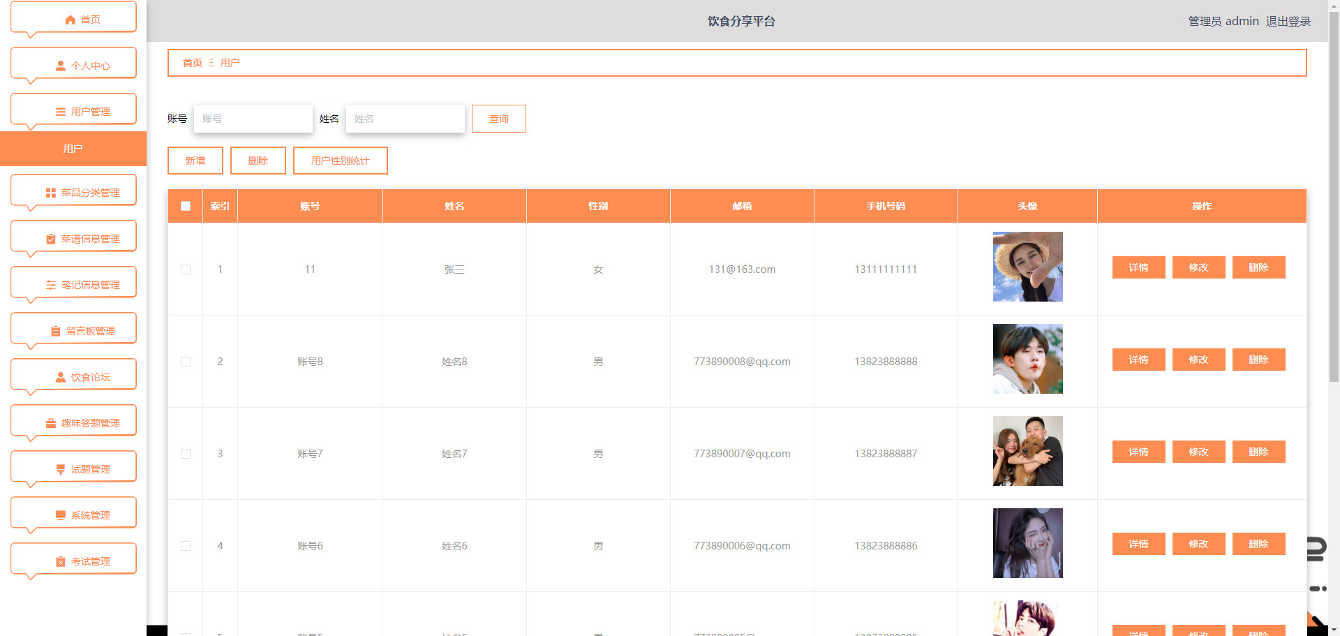Click the page vertical scrollbar thumb
This screenshot has height=636, width=1340.
[1334, 196]
